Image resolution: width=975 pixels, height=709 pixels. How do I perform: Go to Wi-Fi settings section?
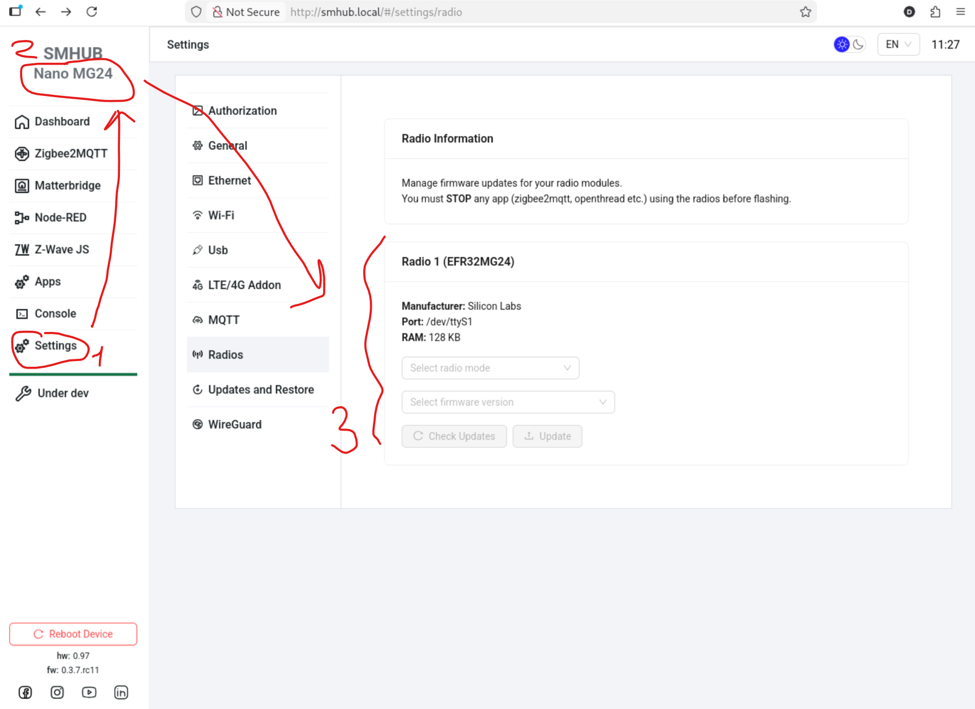(x=221, y=215)
